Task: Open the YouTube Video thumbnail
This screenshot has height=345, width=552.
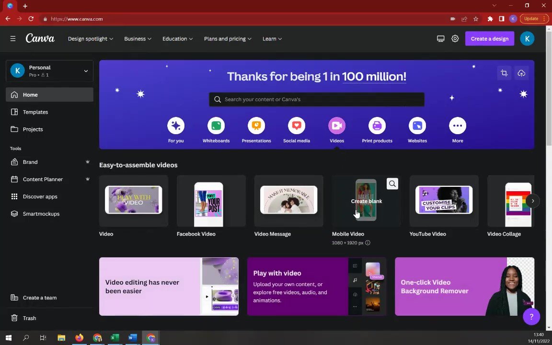Action: pos(444,201)
